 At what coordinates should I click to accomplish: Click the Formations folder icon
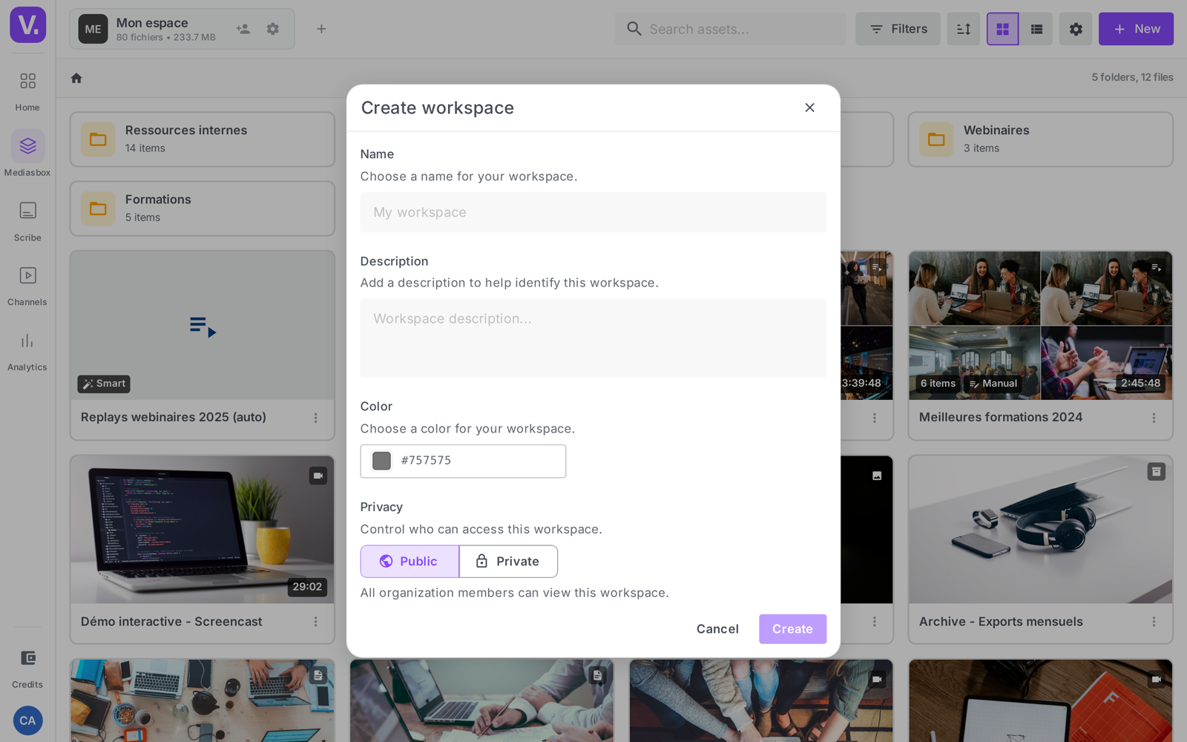click(98, 209)
